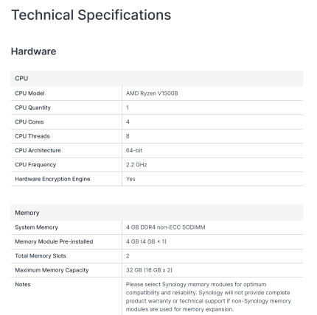Click the Memory Module Pre-installed label
The image size is (317, 315).
[54, 241]
